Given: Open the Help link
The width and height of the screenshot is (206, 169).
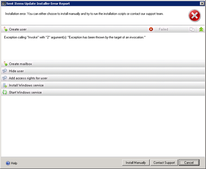Looking at the screenshot, I should coord(11,163).
